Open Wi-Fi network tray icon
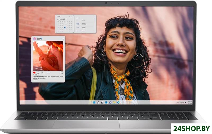Viewport: 212px width, 134px height. (181, 102)
